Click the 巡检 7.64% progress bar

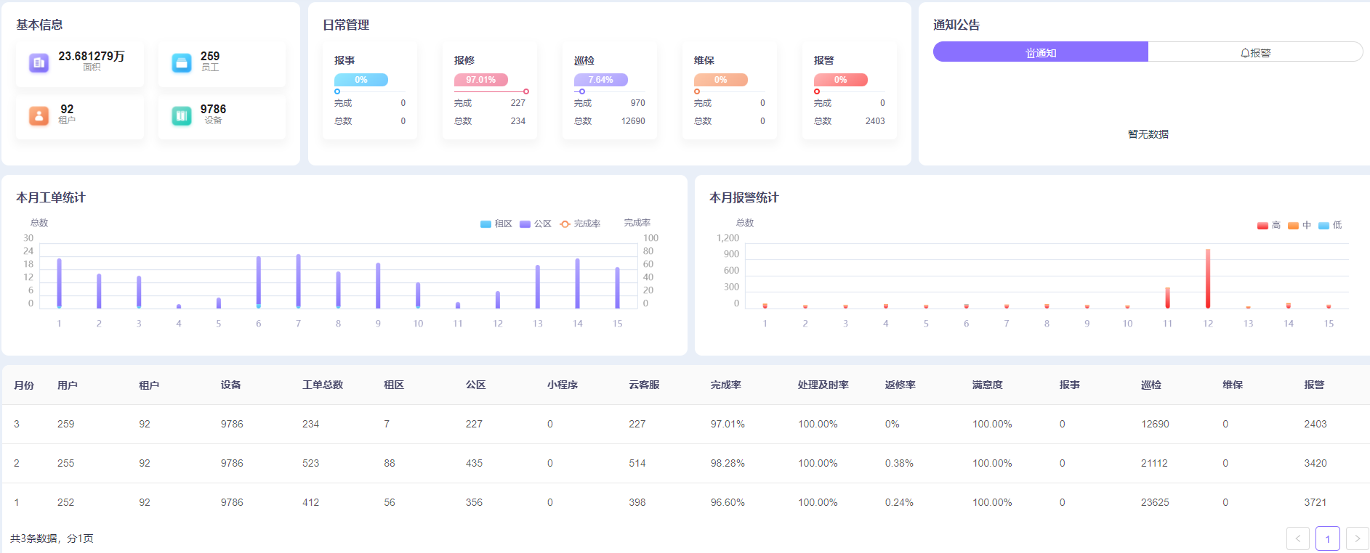point(601,80)
